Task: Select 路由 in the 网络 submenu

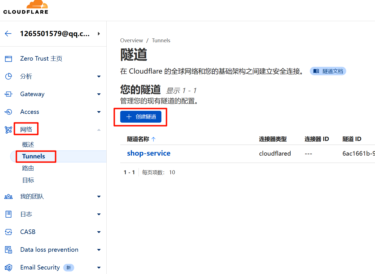Action: click(28, 168)
